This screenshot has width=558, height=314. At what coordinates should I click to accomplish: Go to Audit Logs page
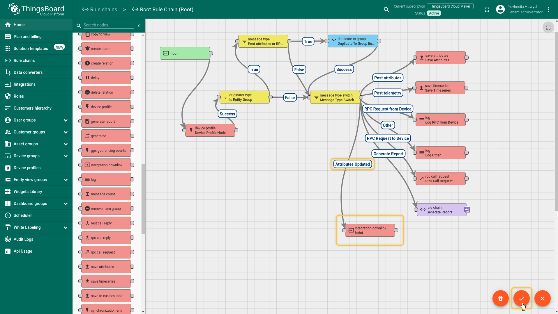[23, 239]
